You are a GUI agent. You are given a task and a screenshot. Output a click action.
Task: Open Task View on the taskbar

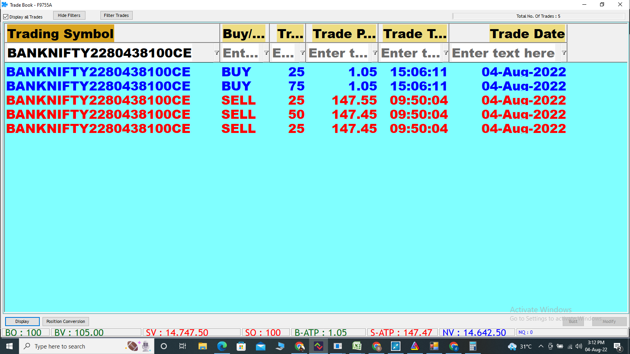(183, 346)
